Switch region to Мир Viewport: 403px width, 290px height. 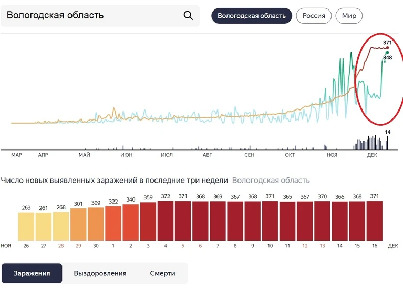349,16
